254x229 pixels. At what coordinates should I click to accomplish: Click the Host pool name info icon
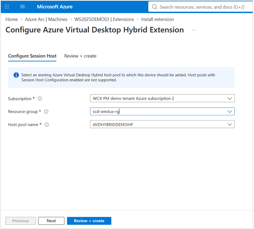(47, 125)
